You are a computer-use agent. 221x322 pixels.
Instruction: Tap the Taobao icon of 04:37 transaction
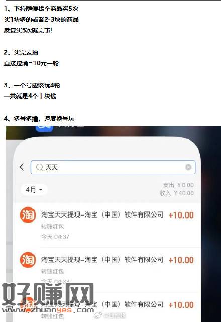(x=28, y=215)
